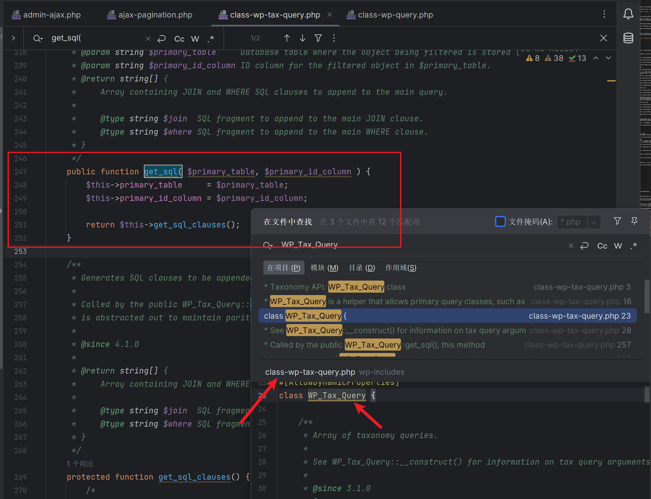Open the *.php file mask dropdown
Screen dimensions: 651x499
594,222
